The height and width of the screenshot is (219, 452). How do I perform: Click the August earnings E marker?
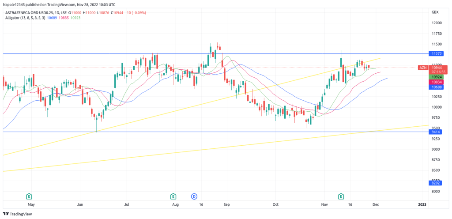pos(173,196)
